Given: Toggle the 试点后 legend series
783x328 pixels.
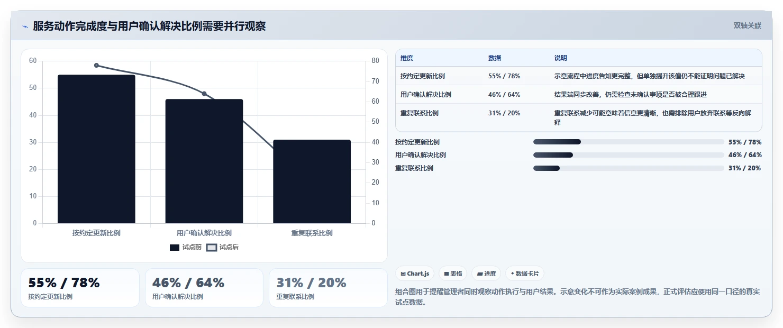Looking at the screenshot, I should 222,247.
